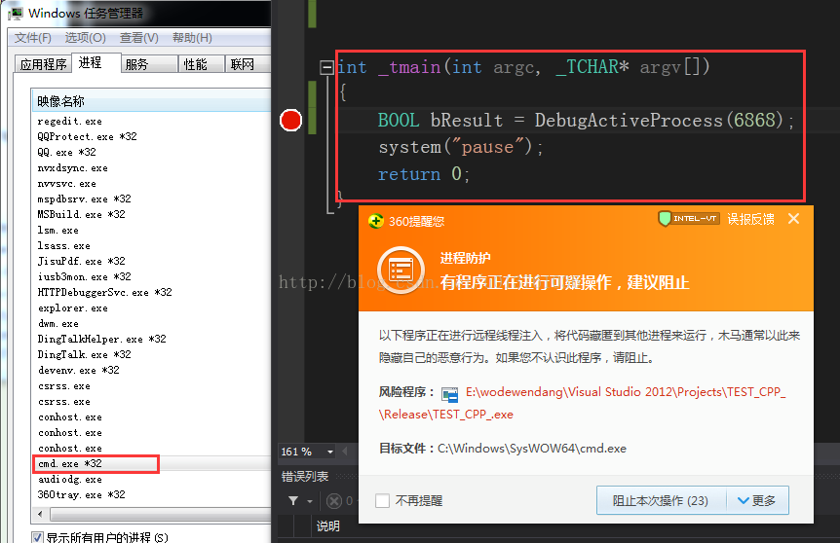Click the risk program file icon
This screenshot has height=543, width=840.
click(449, 394)
